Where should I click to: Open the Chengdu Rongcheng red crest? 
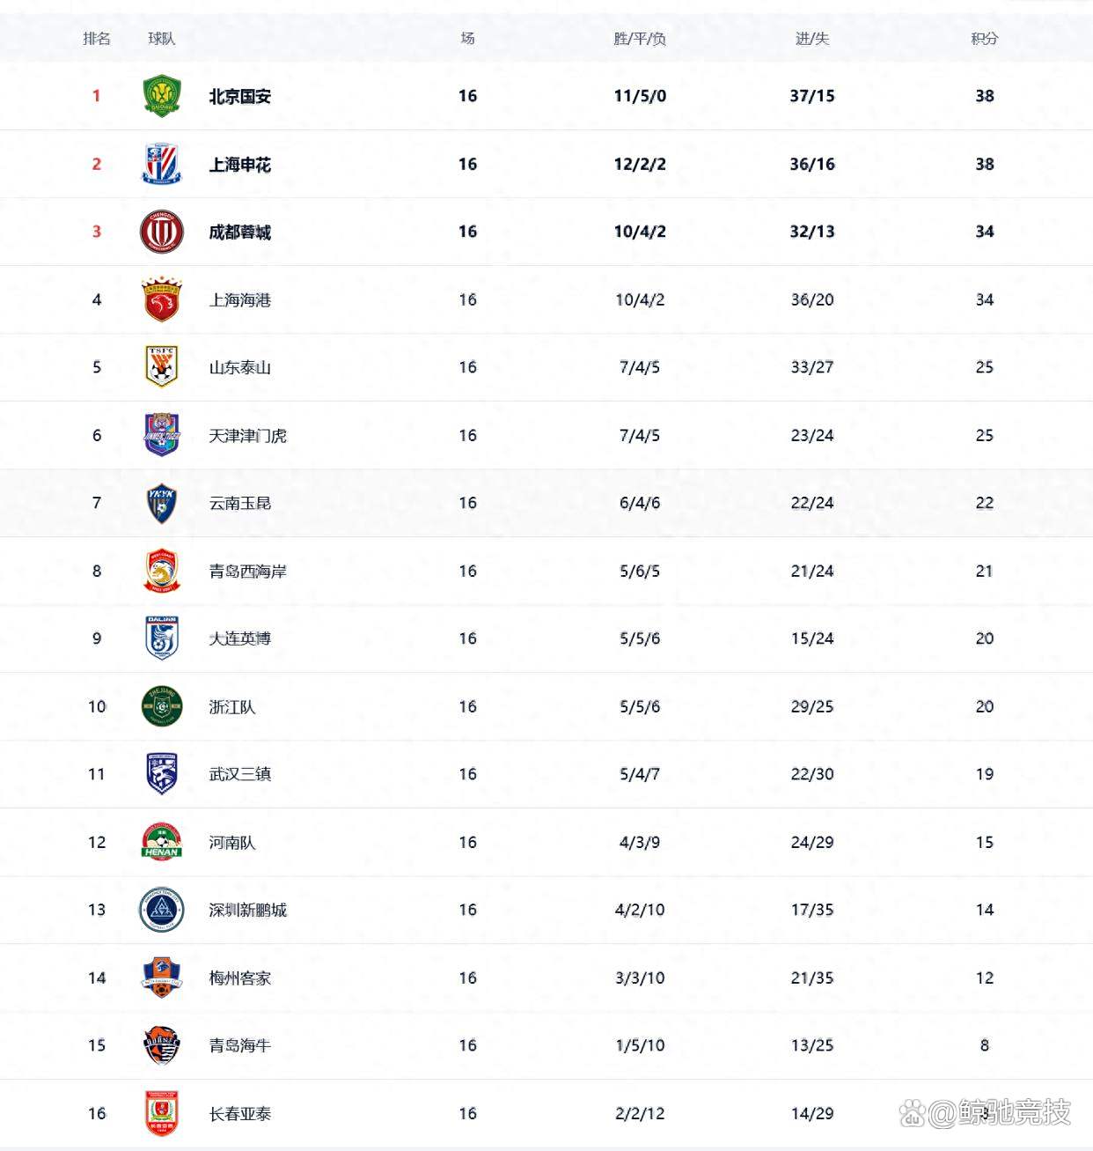click(x=162, y=232)
